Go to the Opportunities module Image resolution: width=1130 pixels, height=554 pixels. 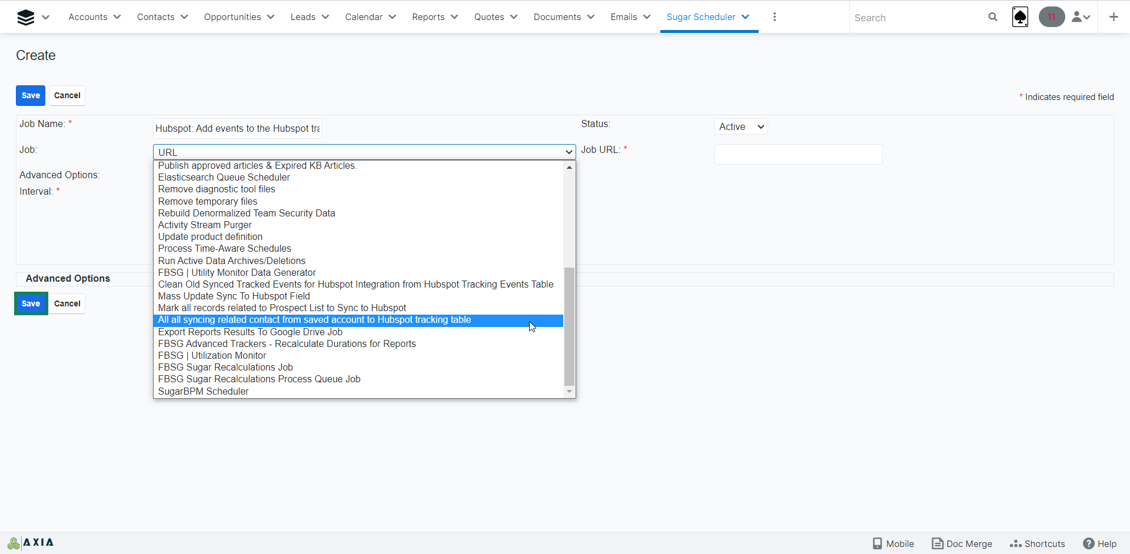[x=232, y=17]
